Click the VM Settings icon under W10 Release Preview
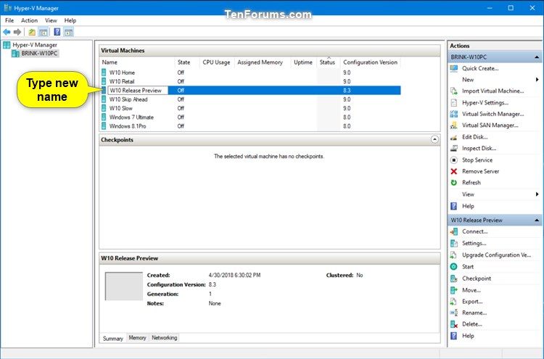544x359 pixels. click(x=454, y=243)
